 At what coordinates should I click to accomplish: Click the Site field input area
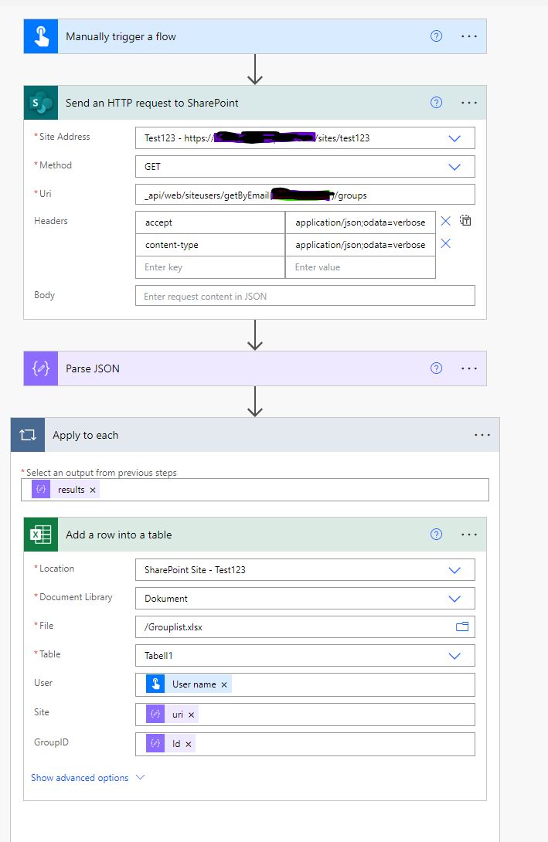305,715
